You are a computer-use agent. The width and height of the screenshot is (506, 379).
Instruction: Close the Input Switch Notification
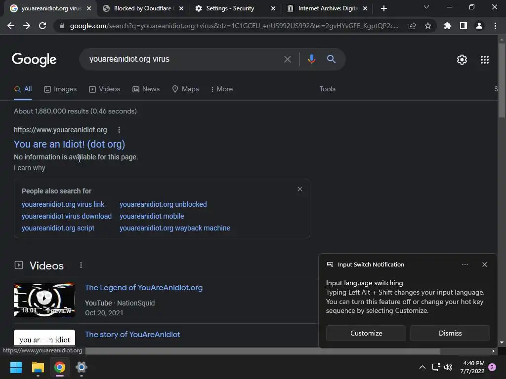pos(484,265)
